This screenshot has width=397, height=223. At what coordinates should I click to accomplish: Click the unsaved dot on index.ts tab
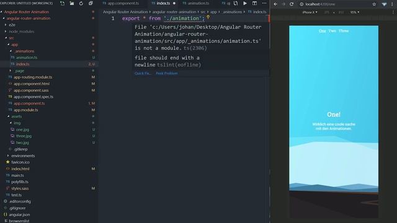click(174, 3)
